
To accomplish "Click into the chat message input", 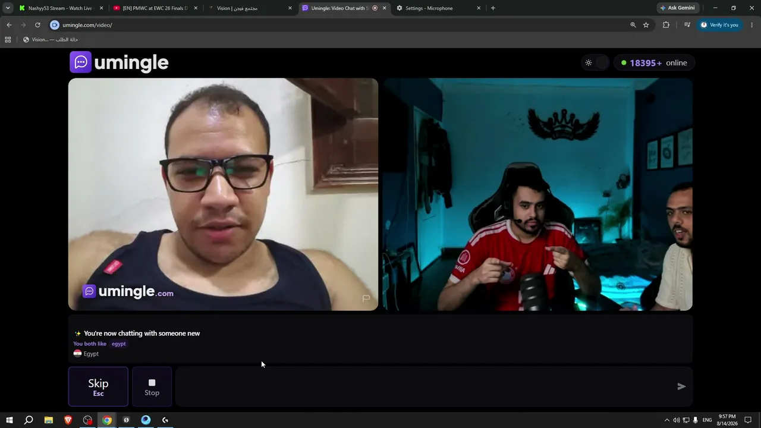I will coord(425,386).
